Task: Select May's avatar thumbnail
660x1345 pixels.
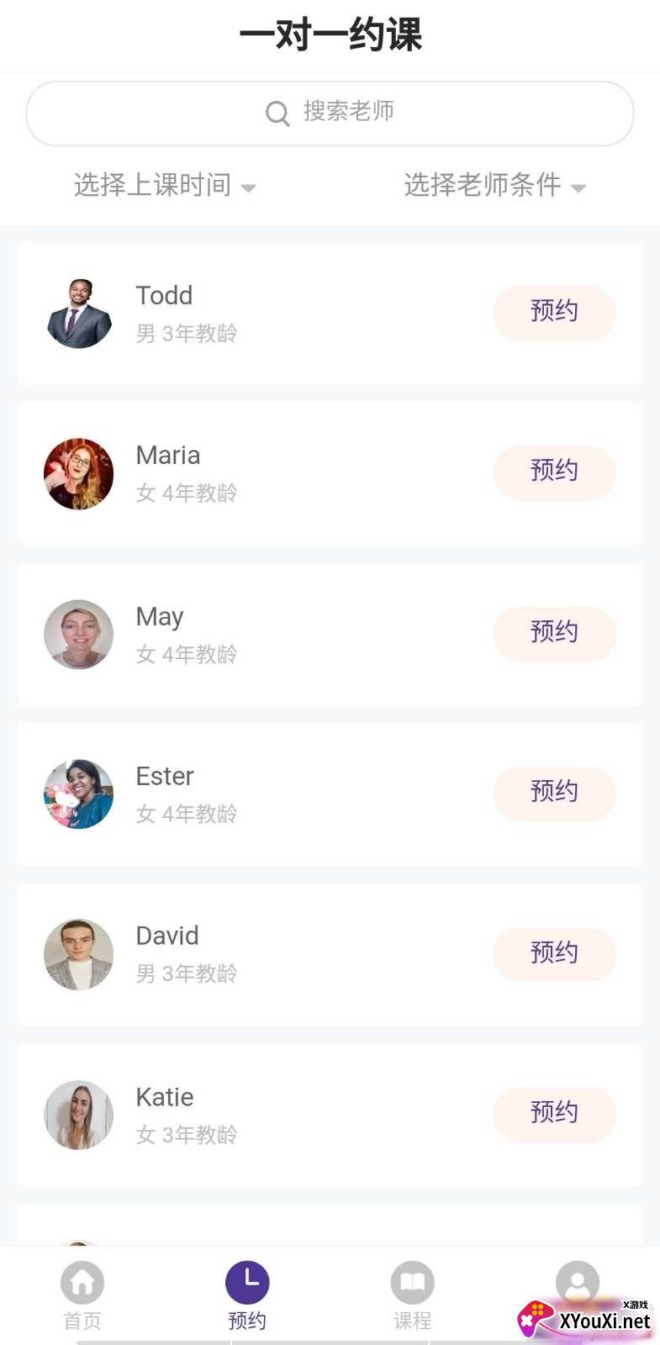Action: (x=79, y=635)
